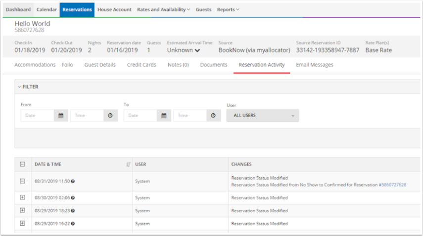
Task: Open the To date calendar picker icon
Action: pyautogui.click(x=164, y=115)
